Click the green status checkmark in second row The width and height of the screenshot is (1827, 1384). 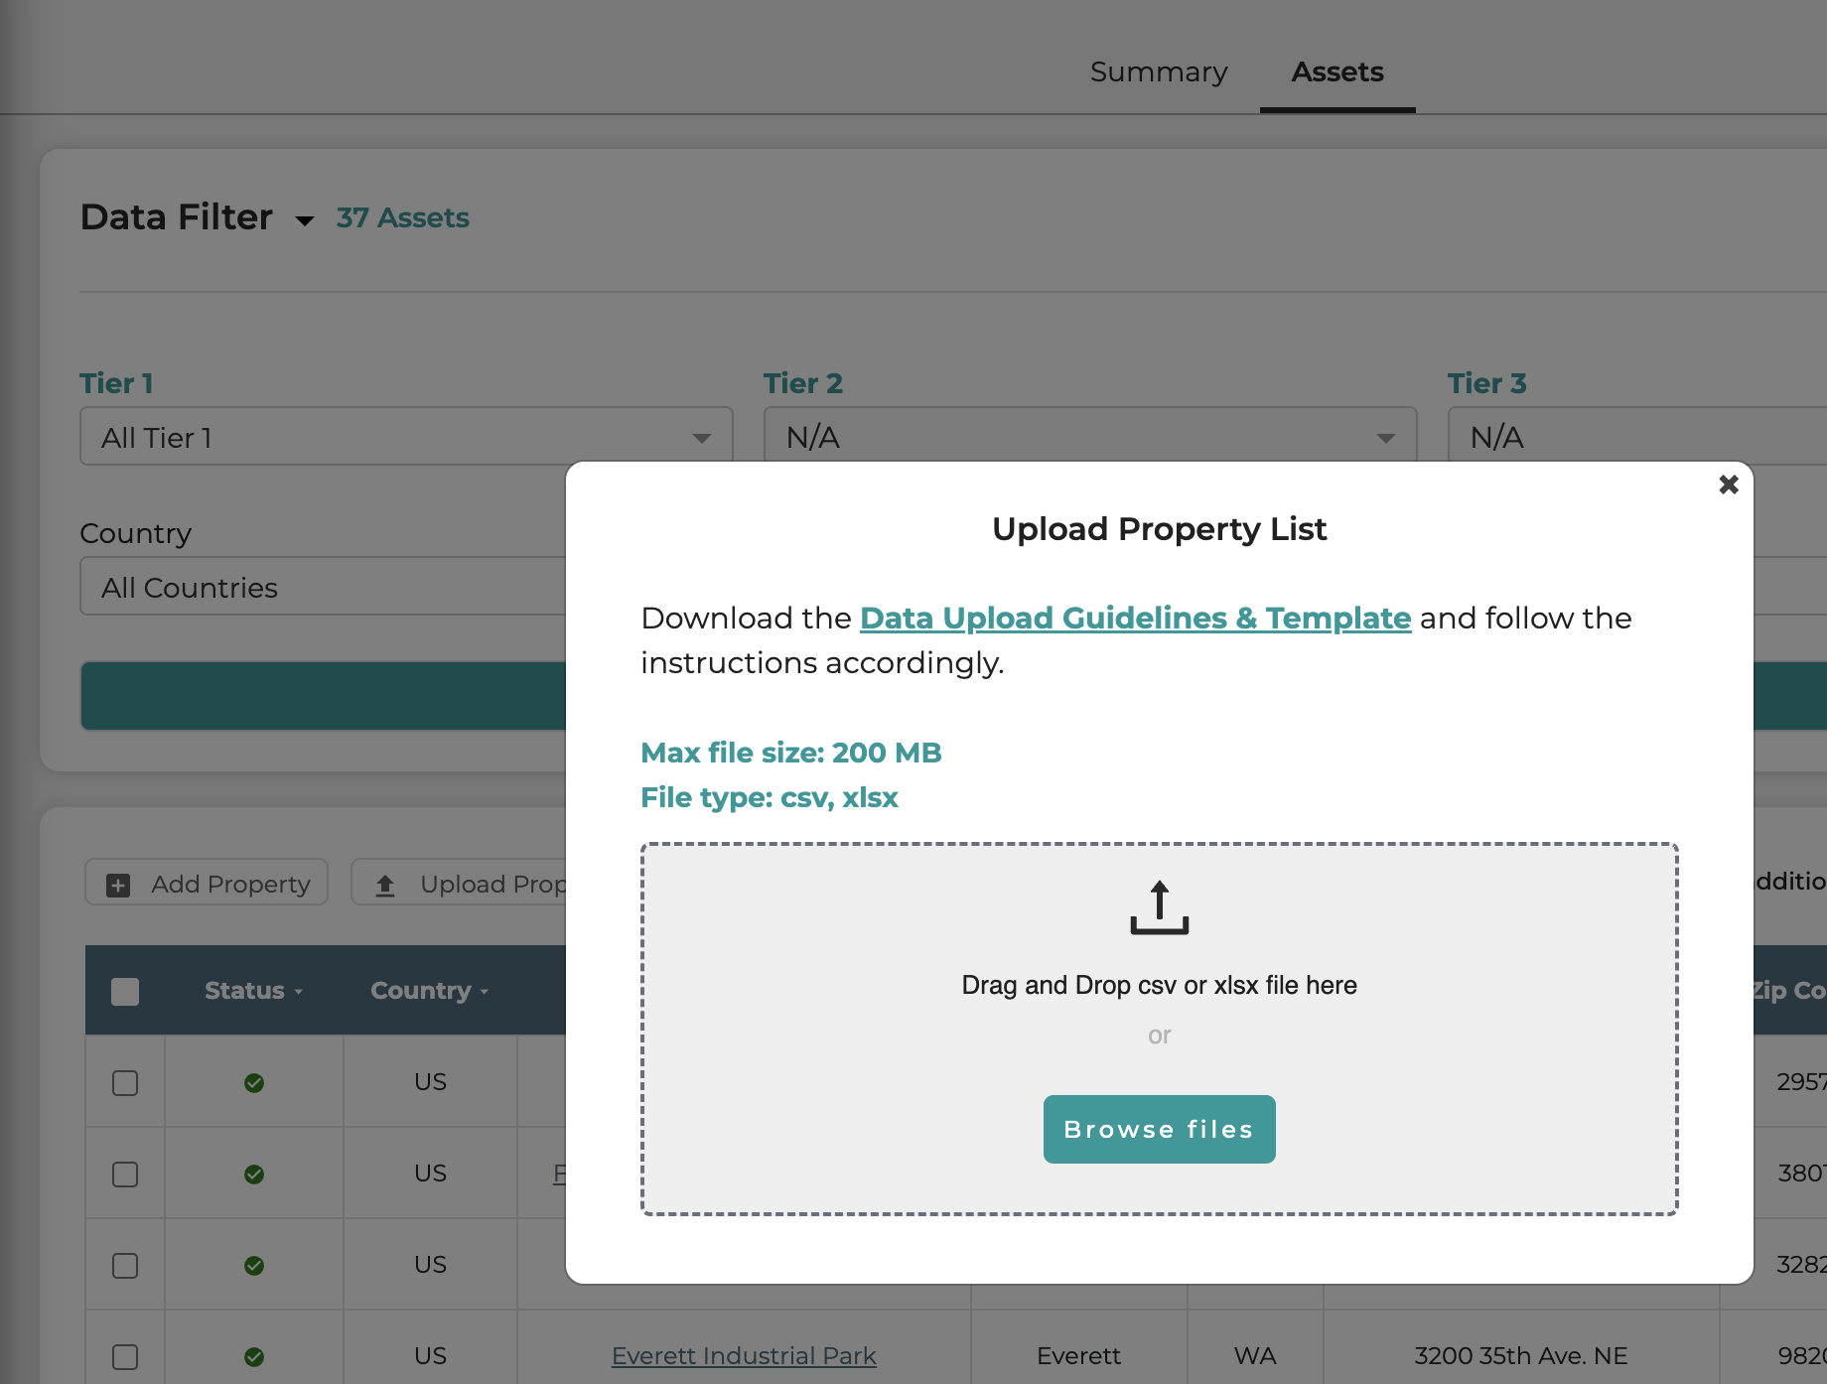pyautogui.click(x=254, y=1174)
